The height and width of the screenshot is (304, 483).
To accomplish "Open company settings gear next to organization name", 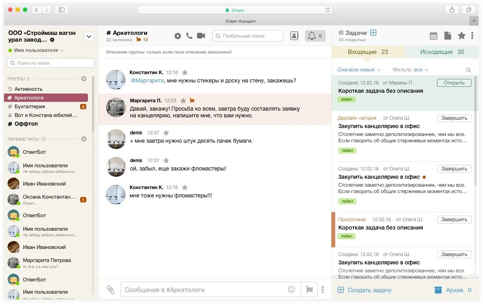I will pyautogui.click(x=52, y=40).
